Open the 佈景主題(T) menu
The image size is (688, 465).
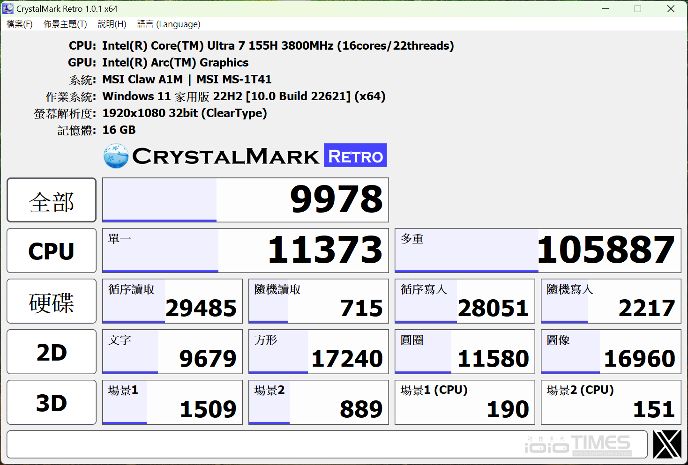pos(65,24)
